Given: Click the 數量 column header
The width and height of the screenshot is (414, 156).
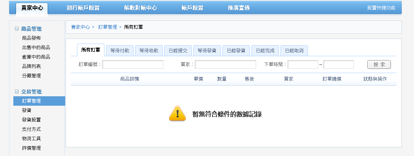Looking at the screenshot, I should coord(222,79).
